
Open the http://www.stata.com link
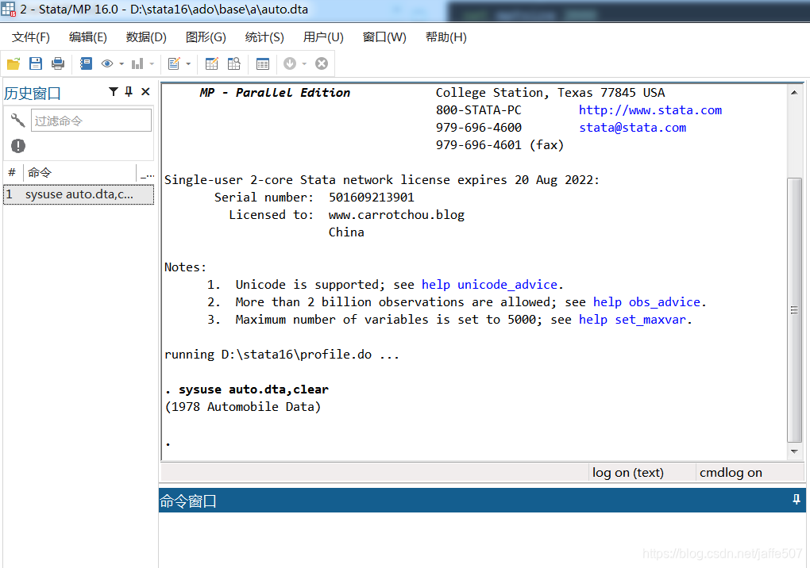(650, 110)
